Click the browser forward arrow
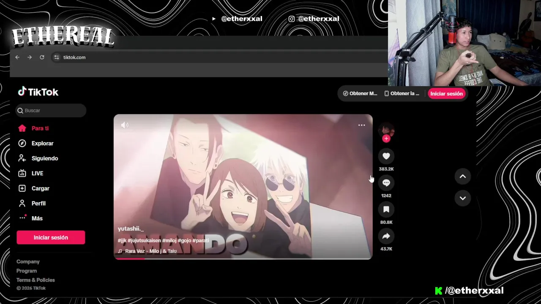The image size is (541, 304). pyautogui.click(x=30, y=57)
